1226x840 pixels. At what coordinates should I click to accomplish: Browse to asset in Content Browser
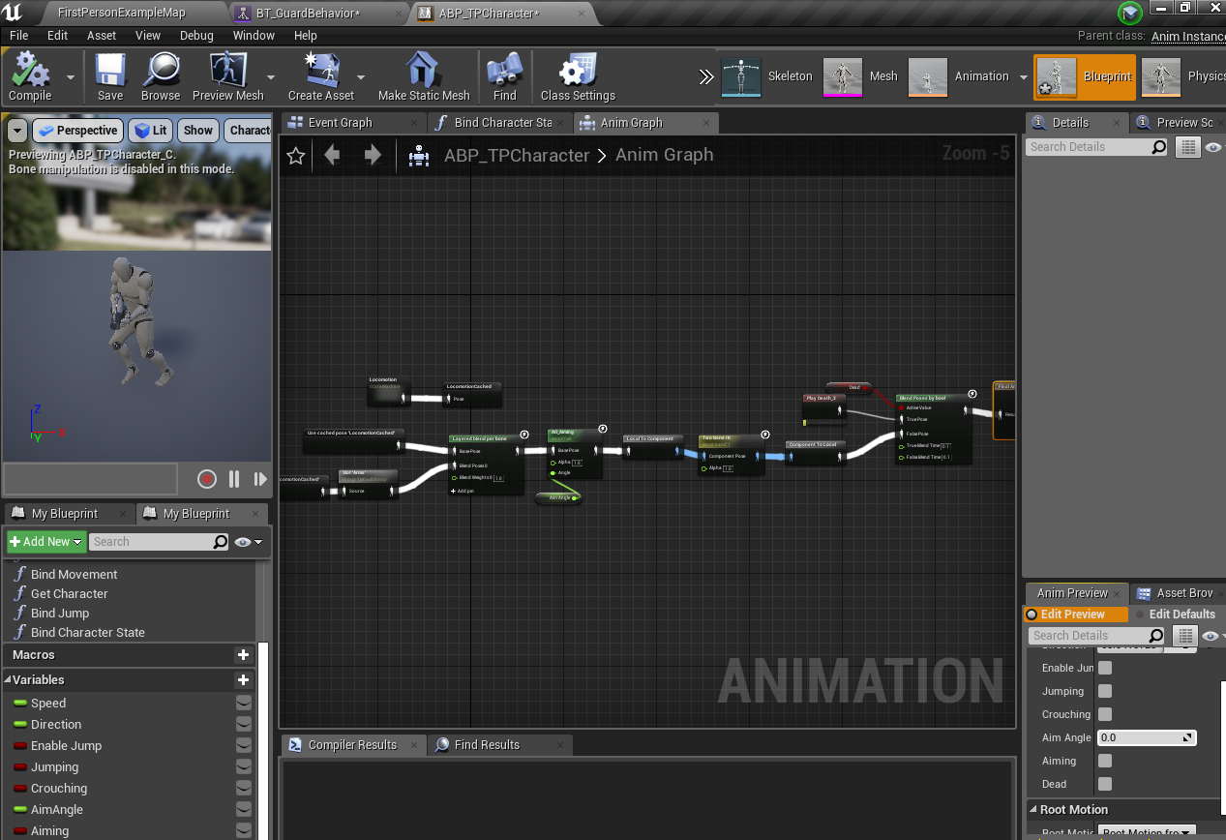(161, 76)
